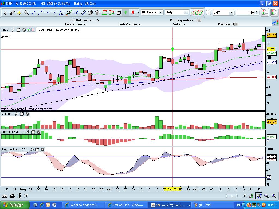This screenshot has height=209, width=279.
Task: Select the magnifier zoom tool in toolbar
Action: tap(26, 13)
